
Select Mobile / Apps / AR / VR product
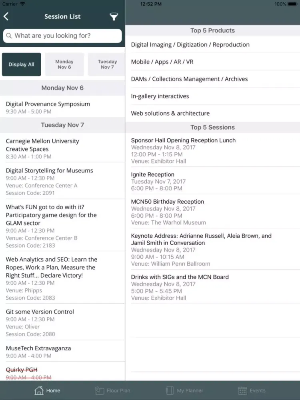click(213, 62)
